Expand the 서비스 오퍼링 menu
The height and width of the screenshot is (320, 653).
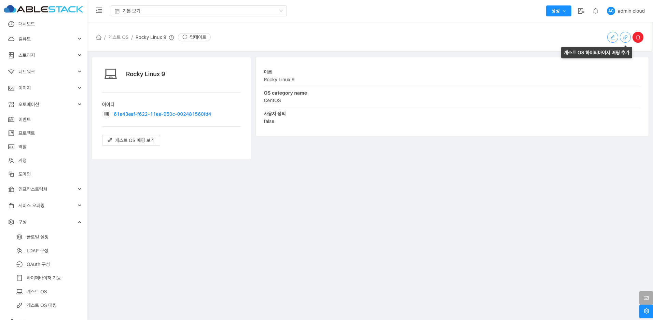44,206
